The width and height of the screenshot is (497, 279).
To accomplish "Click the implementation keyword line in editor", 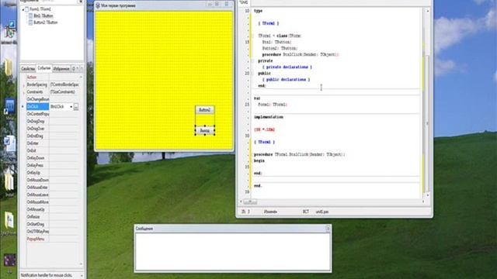I will tap(269, 117).
